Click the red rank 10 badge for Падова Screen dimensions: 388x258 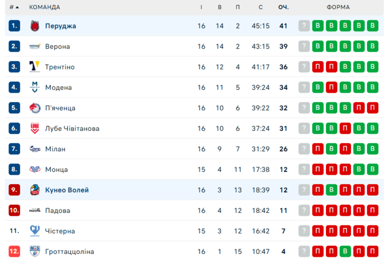pyautogui.click(x=15, y=210)
